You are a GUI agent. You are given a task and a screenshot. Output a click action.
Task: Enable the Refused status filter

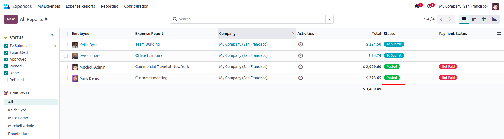point(6,80)
